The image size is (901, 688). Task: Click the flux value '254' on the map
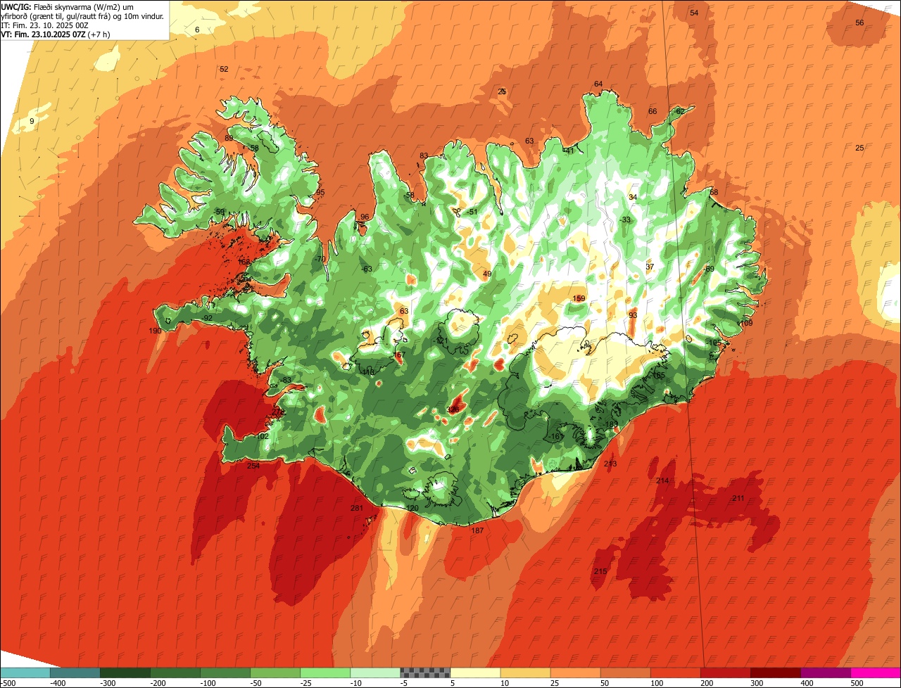pyautogui.click(x=253, y=466)
